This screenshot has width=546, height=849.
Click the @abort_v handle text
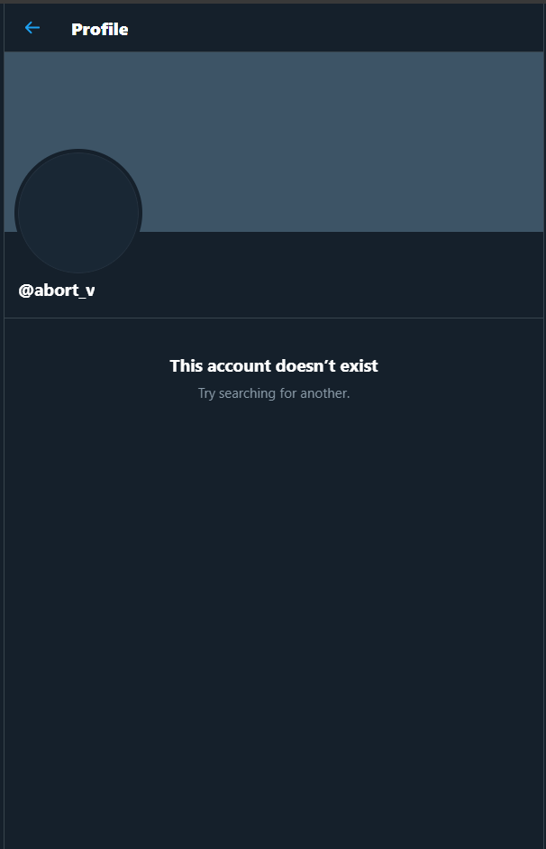point(57,291)
